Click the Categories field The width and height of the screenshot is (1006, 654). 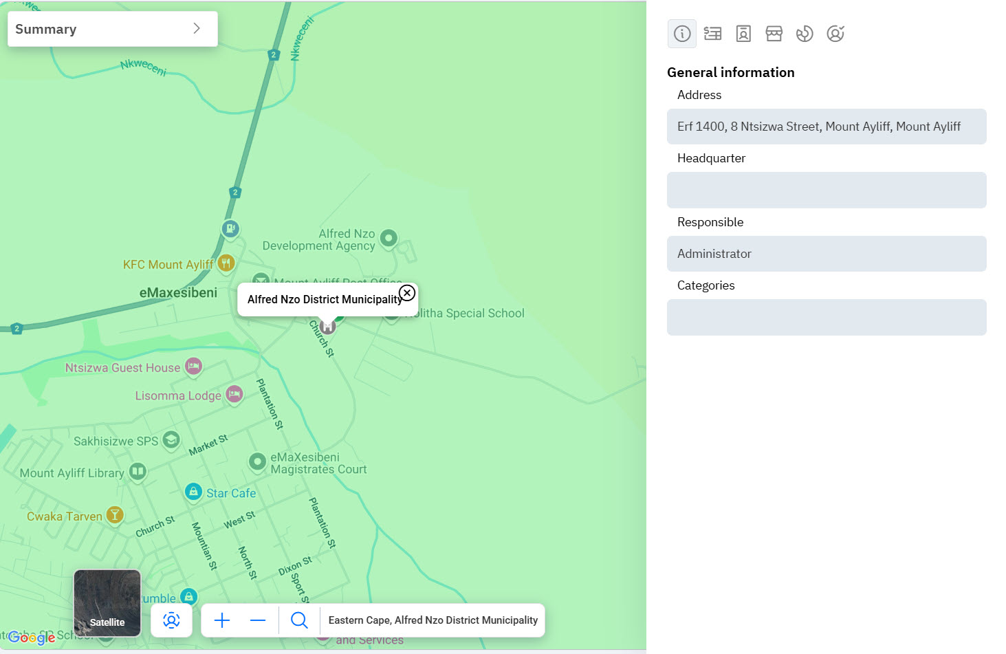pos(826,317)
